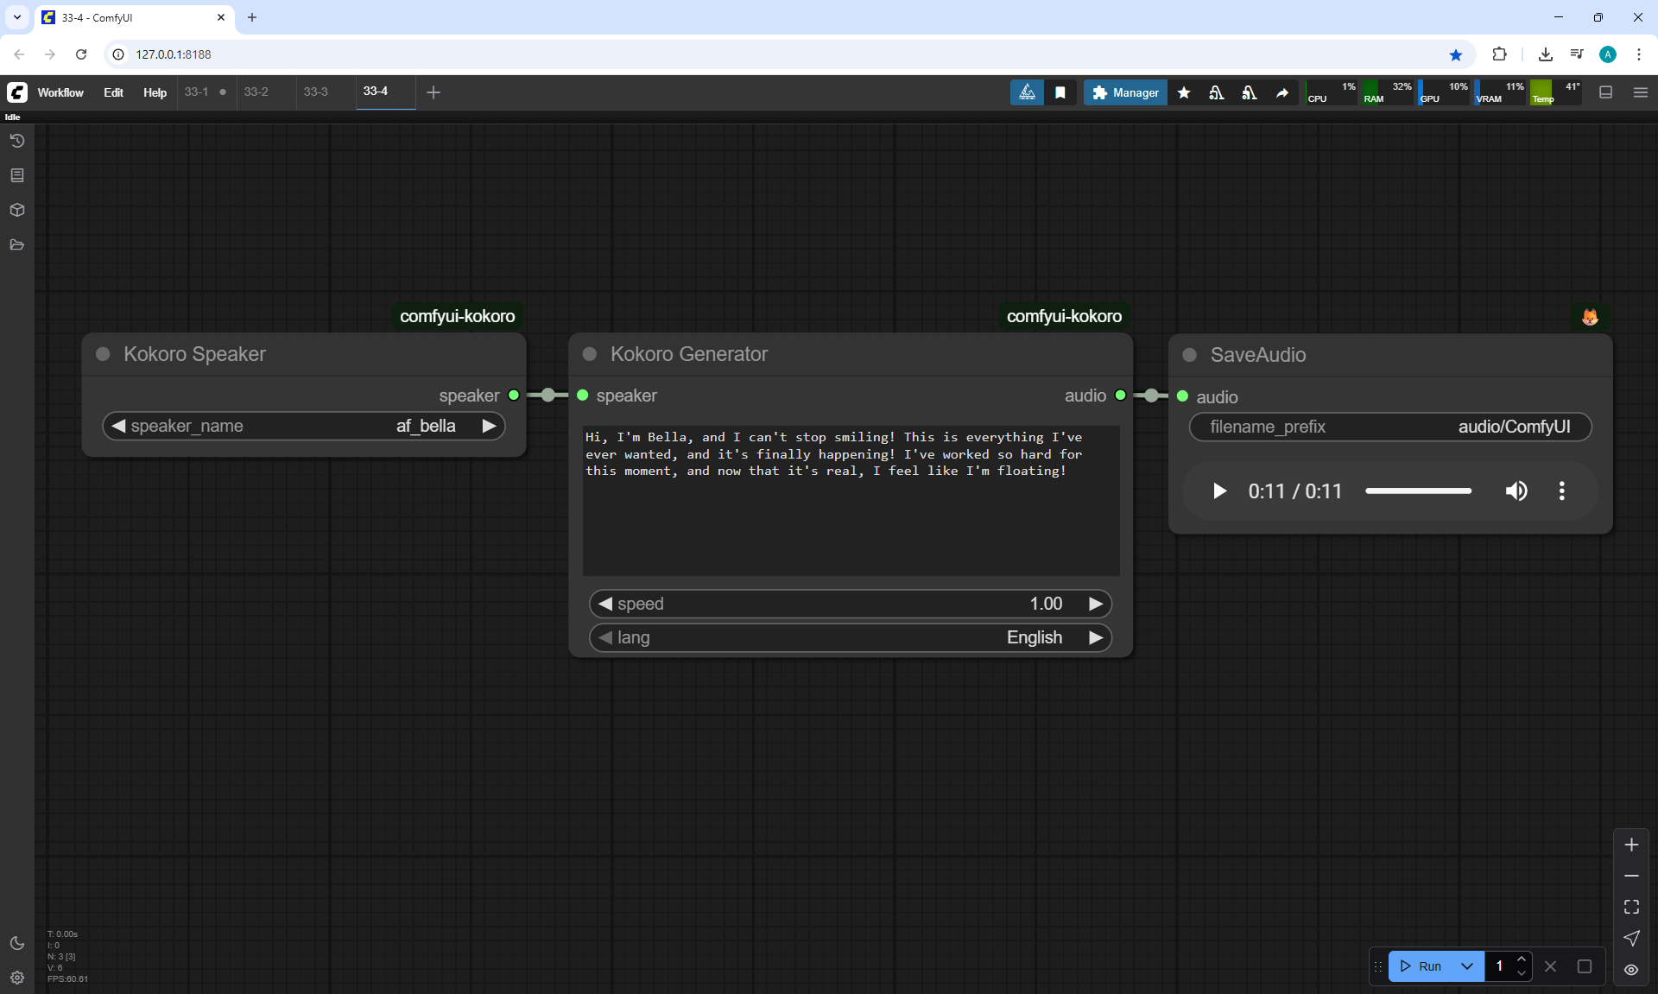Play the saved audio

tap(1219, 491)
